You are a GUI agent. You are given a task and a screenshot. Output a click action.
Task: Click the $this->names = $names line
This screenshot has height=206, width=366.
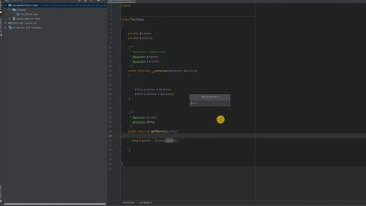pyautogui.click(x=153, y=89)
